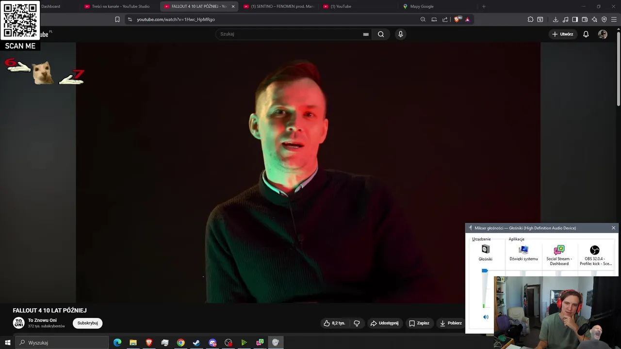Click the URL address bar text
Screen dimensions: 621x349
pyautogui.click(x=176, y=19)
